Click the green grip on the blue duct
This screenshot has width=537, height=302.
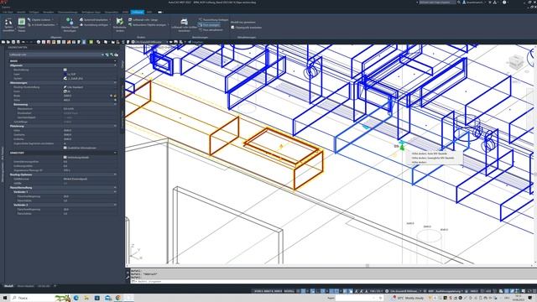402,148
